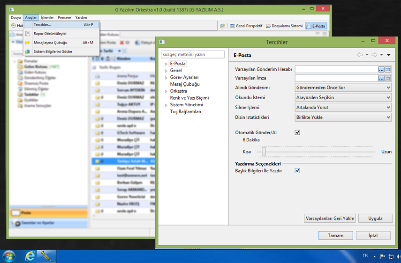The height and width of the screenshot is (263, 401).
Task: Select Mesaj Çubuğu tree item
Action: [185, 84]
